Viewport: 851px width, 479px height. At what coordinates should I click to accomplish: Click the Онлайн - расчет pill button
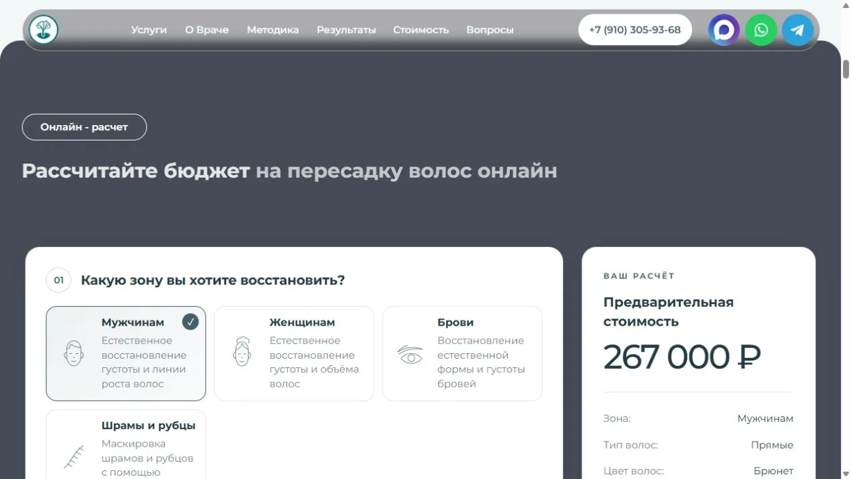tap(84, 127)
